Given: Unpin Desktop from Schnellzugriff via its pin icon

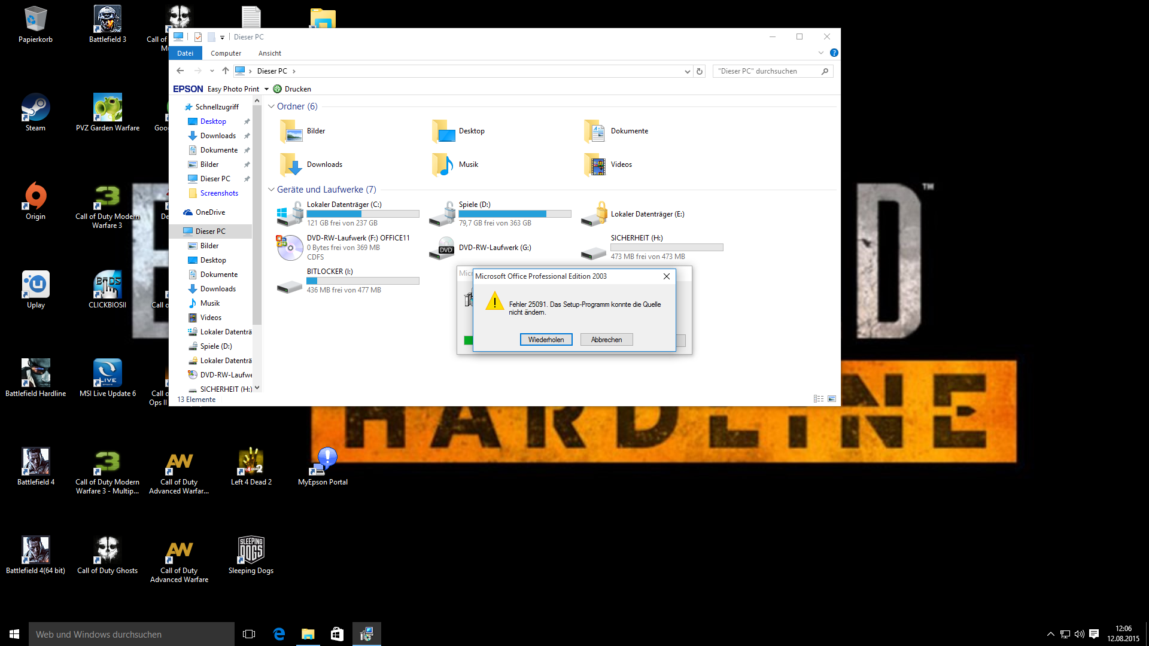Looking at the screenshot, I should (x=247, y=121).
